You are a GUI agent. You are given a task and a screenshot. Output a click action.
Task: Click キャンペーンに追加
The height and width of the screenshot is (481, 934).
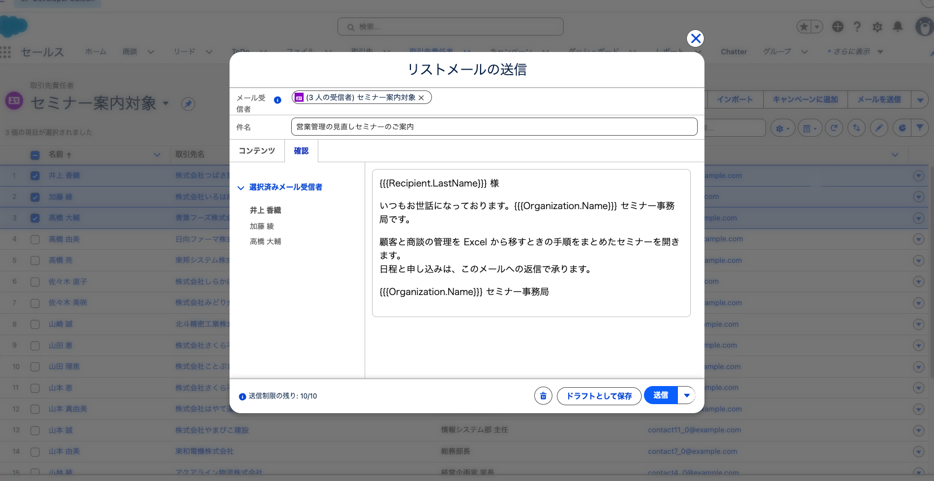click(x=805, y=99)
